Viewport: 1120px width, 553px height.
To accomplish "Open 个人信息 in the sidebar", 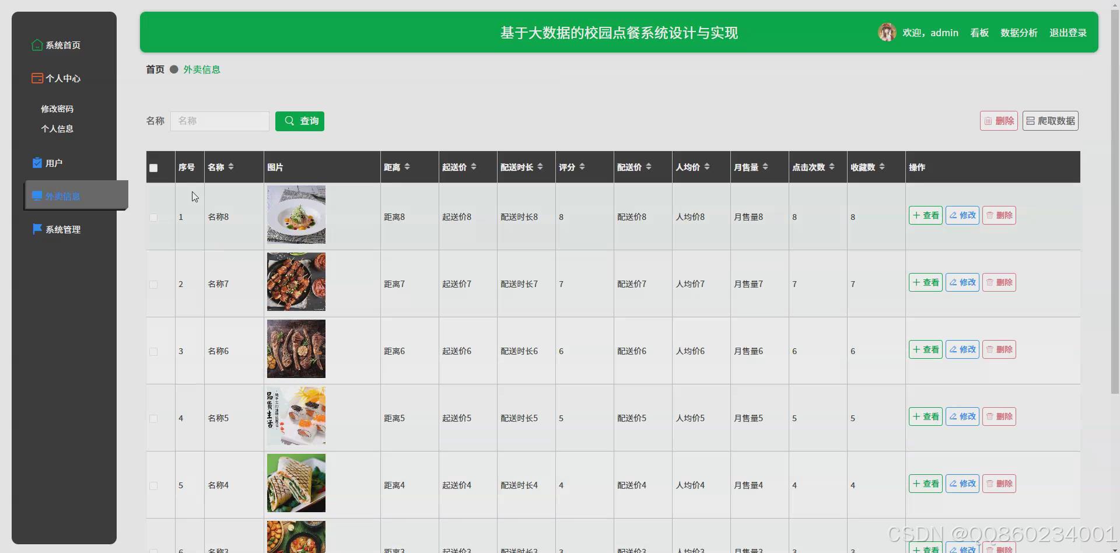I will tap(57, 128).
